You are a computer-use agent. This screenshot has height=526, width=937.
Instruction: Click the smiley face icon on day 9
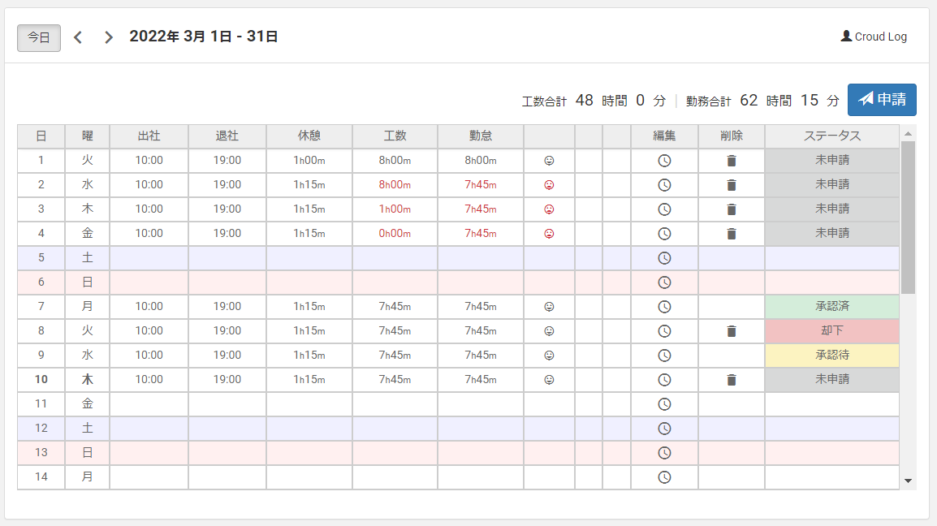click(x=549, y=355)
